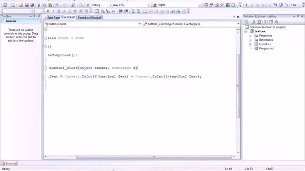The image size is (305, 171).
Task: Expand the Form1.cs node
Action: tap(250, 44)
